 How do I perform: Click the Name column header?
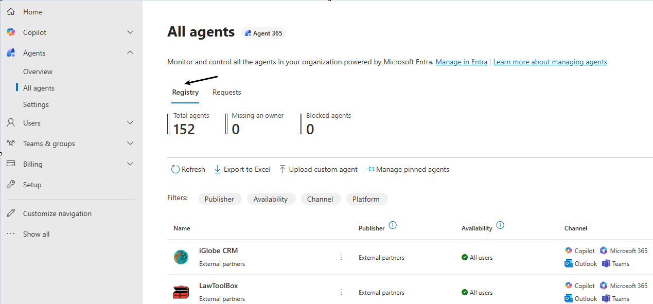[182, 228]
